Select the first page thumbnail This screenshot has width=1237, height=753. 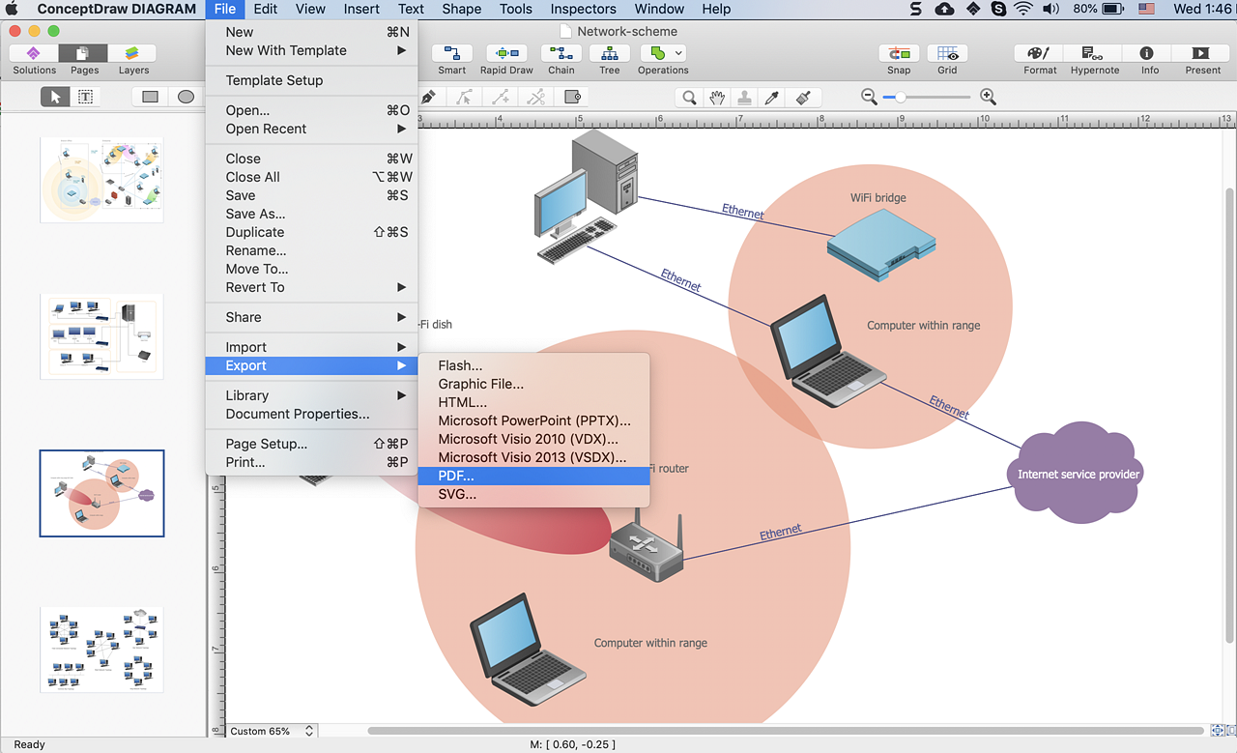tap(101, 180)
